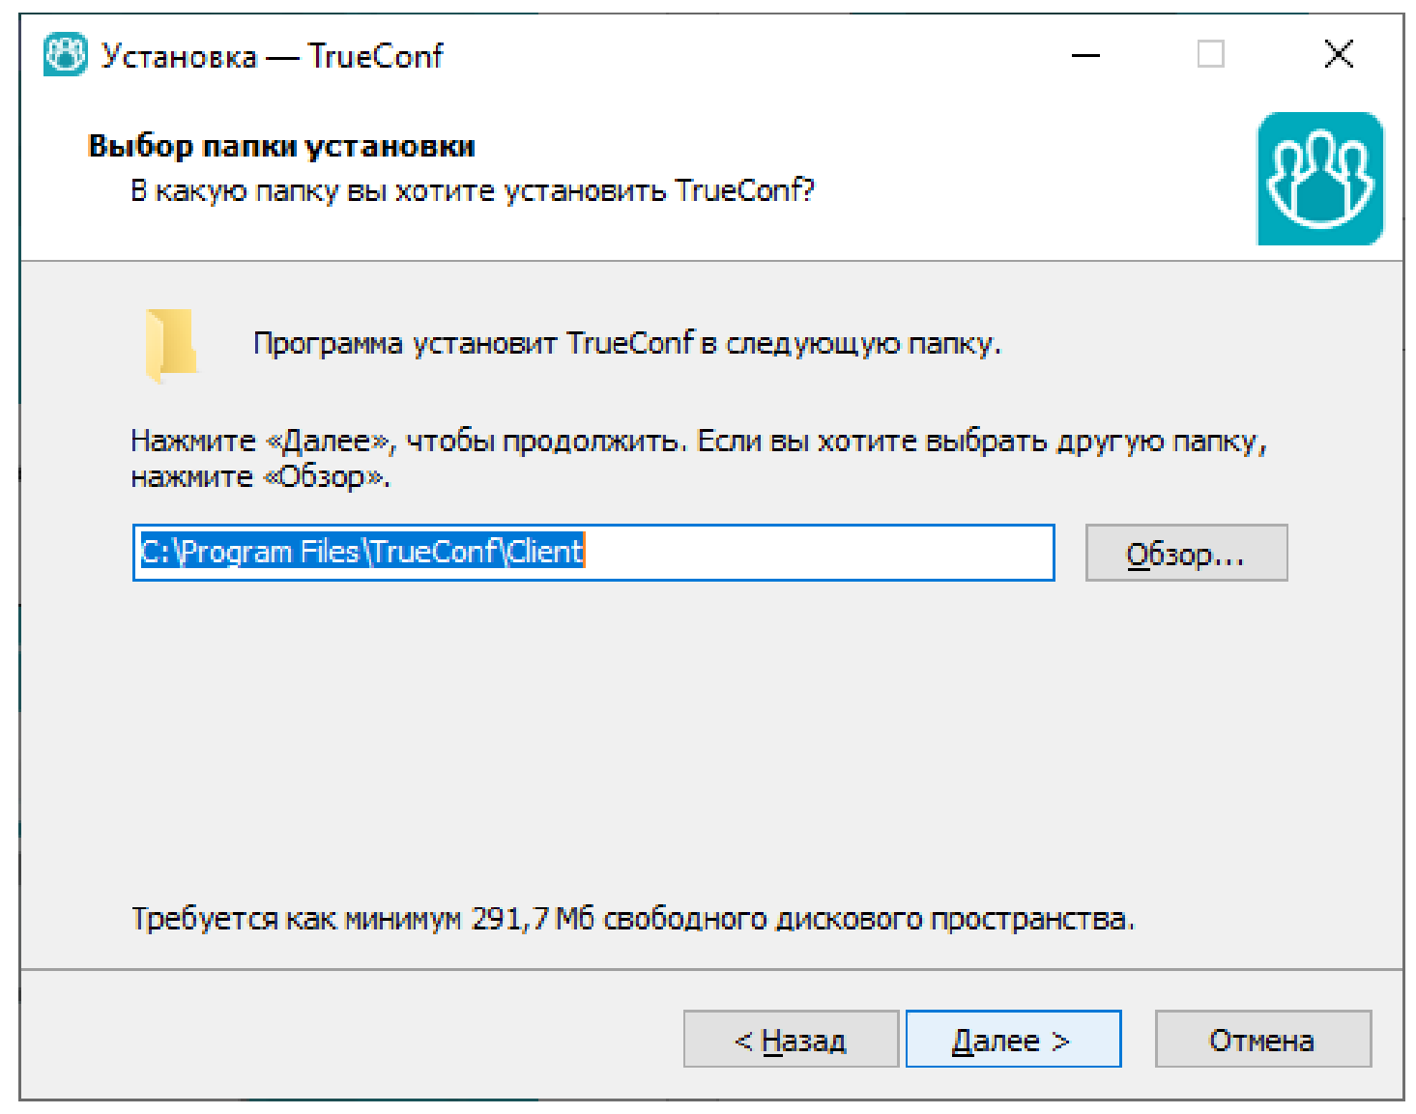This screenshot has width=1416, height=1114.
Task: Click empty space inside the install path field
Action: pyautogui.click(x=822, y=553)
